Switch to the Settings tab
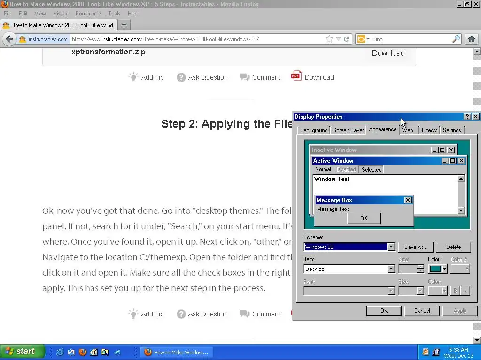The height and width of the screenshot is (360, 481). tap(452, 130)
